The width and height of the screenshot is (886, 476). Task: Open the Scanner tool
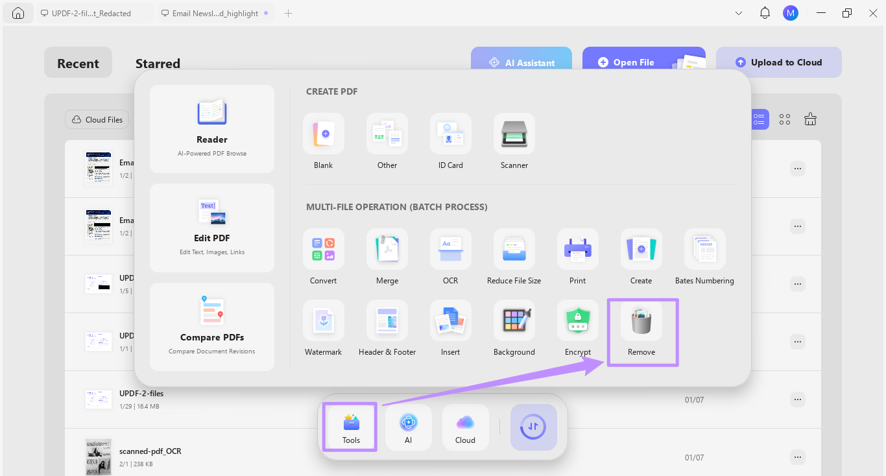point(514,134)
